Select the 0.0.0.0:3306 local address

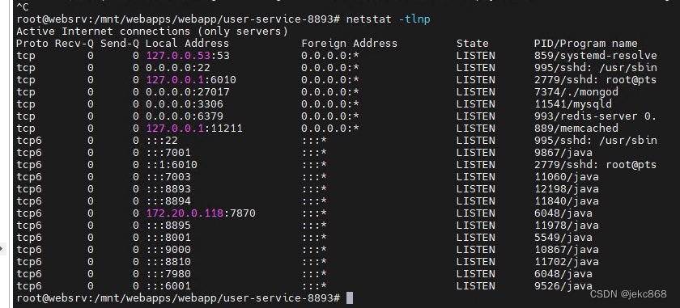pyautogui.click(x=185, y=104)
